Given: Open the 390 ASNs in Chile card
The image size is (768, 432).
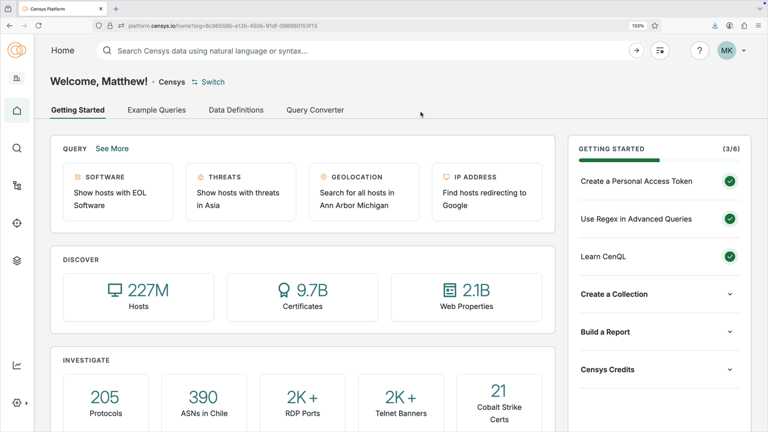Looking at the screenshot, I should coord(204,403).
